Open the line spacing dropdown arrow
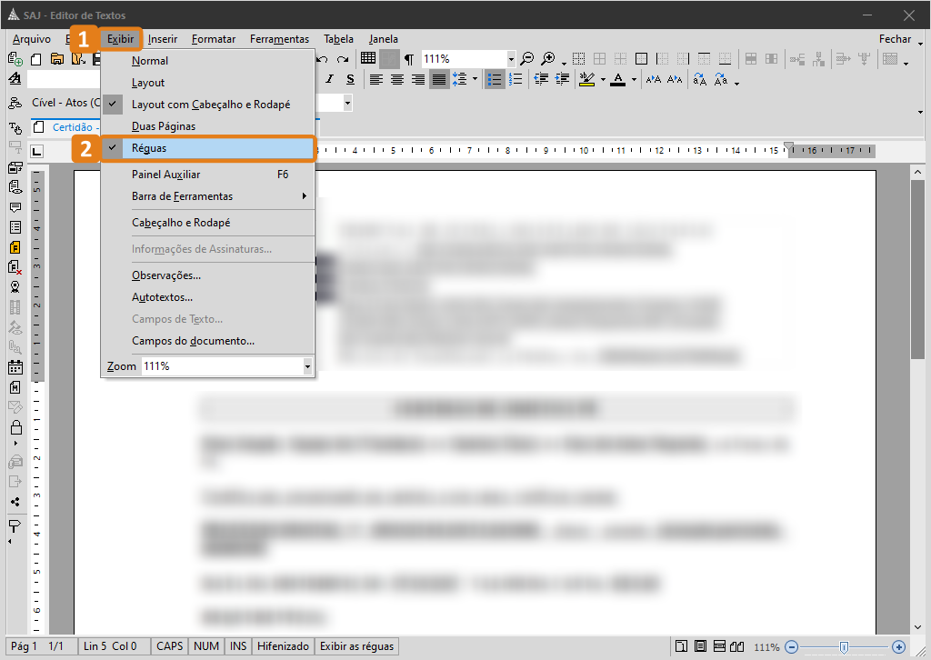 click(475, 79)
